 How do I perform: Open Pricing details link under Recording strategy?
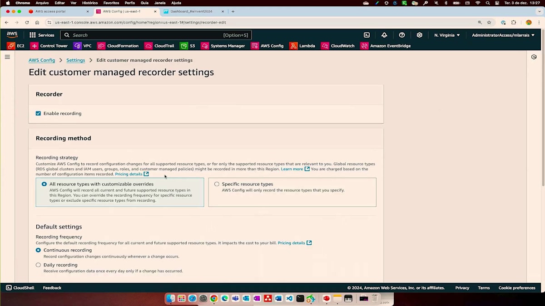(132, 174)
